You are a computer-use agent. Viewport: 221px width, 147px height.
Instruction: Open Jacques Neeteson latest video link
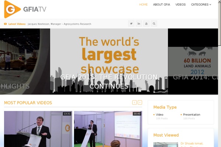pyautogui.click(x=59, y=24)
